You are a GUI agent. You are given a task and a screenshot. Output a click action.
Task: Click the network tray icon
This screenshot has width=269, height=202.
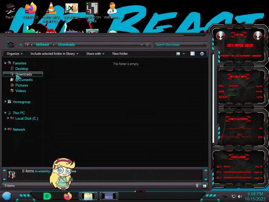(x=234, y=196)
